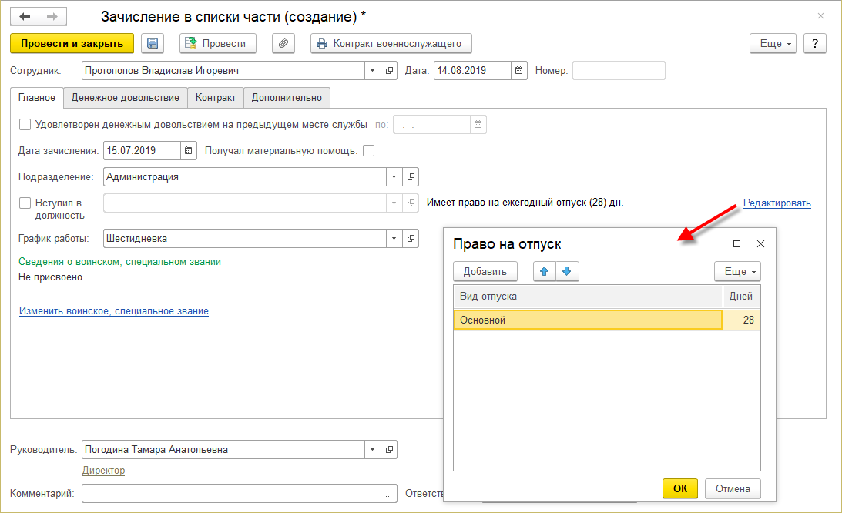
Task: Check the Получал материальную помощь box
Action: click(x=369, y=151)
